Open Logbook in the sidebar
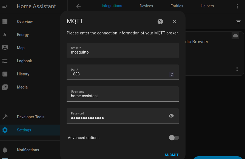This screenshot has width=245, height=159. 30,61
